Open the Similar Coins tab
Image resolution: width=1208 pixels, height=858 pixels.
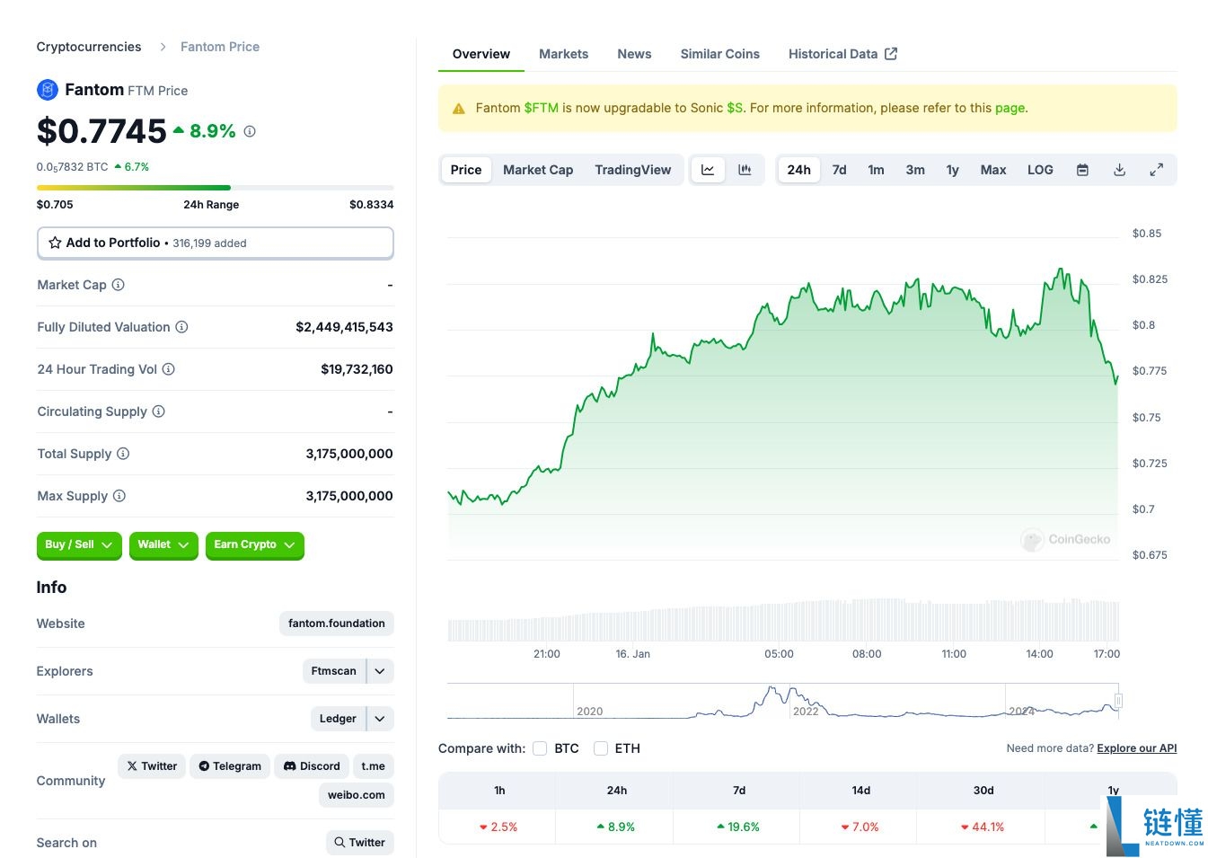click(x=719, y=54)
